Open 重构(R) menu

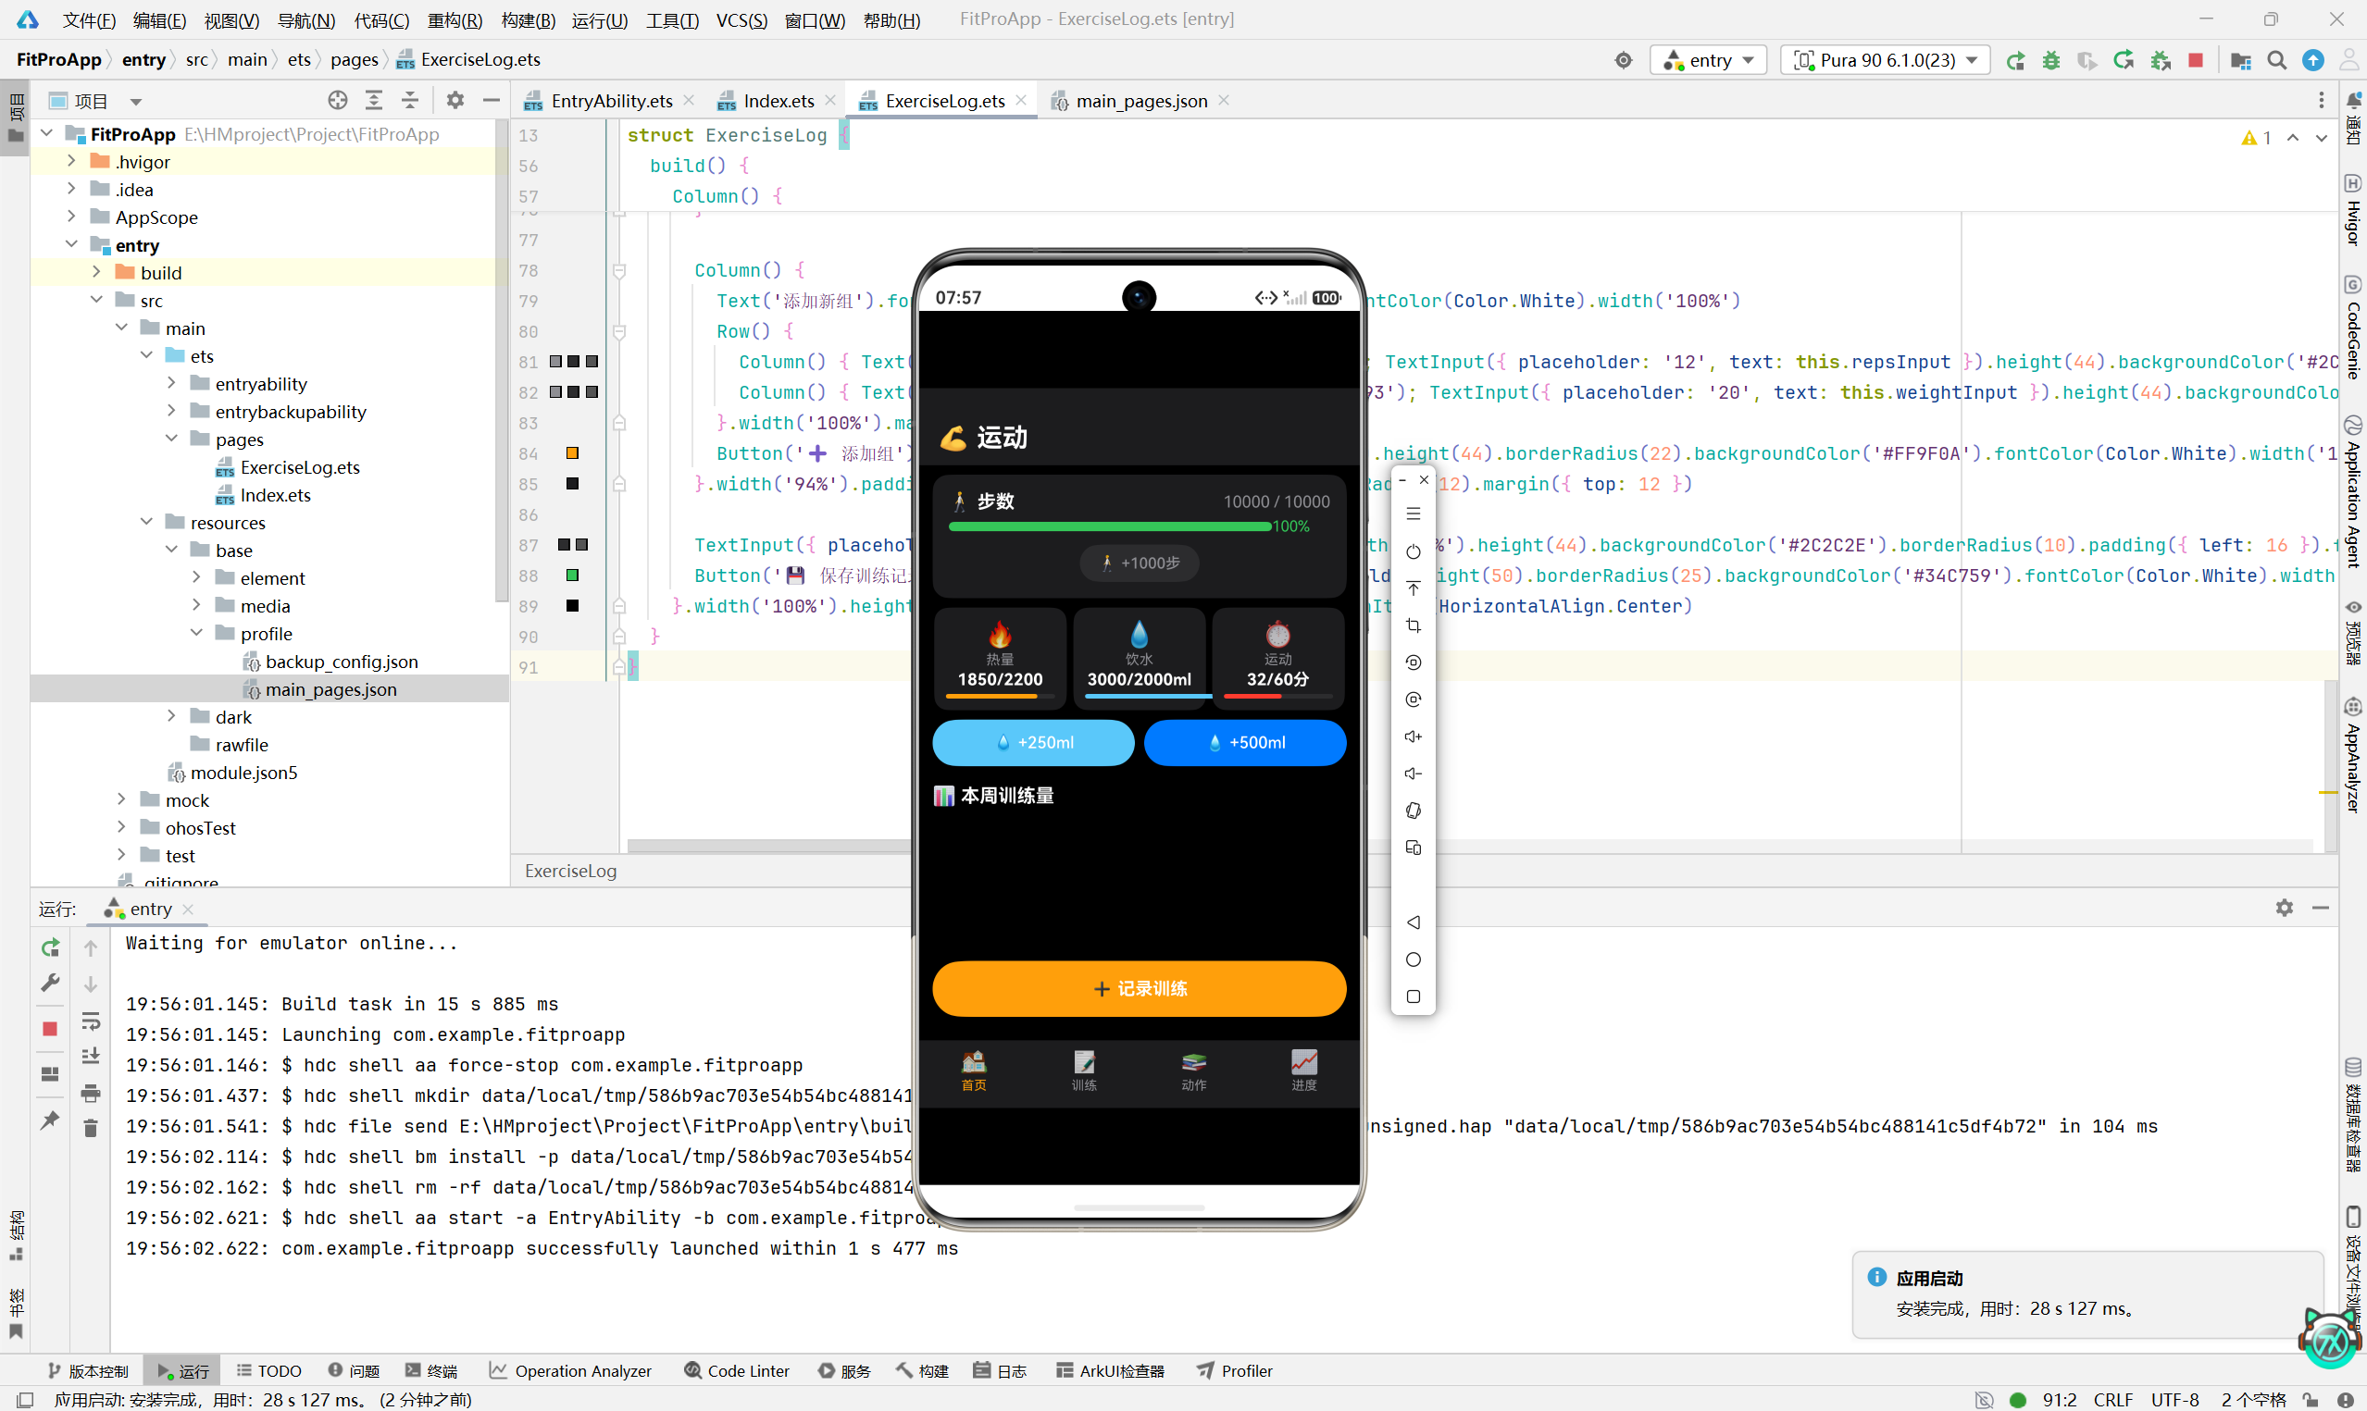[x=455, y=19]
